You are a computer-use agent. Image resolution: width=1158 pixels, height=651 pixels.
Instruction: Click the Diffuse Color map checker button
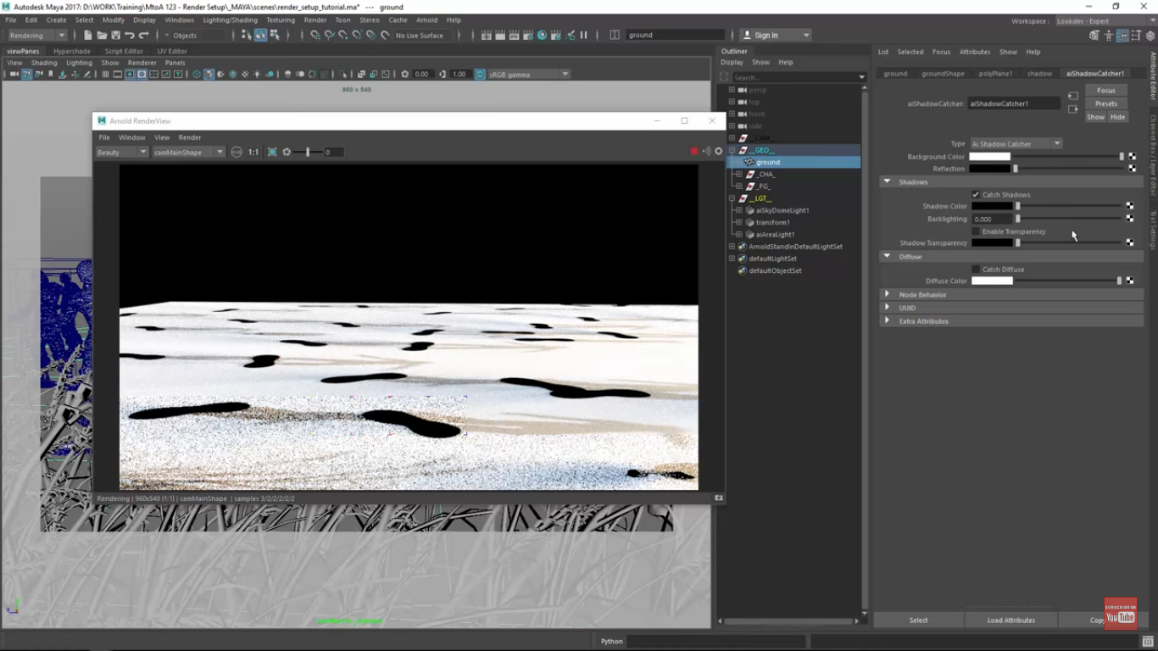click(1130, 281)
